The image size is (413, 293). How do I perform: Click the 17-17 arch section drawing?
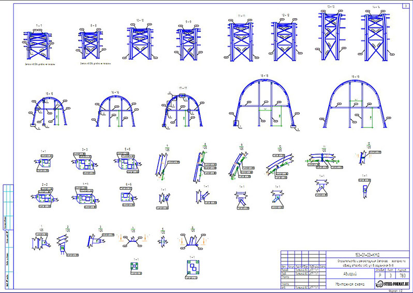(183, 108)
